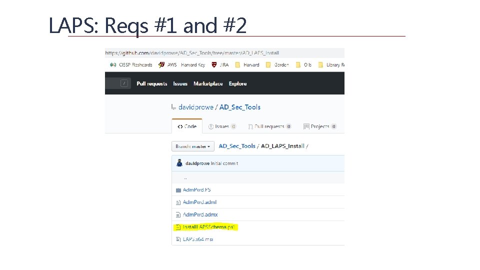Click the CISSP Flashcards bookmark icon

coord(113,65)
